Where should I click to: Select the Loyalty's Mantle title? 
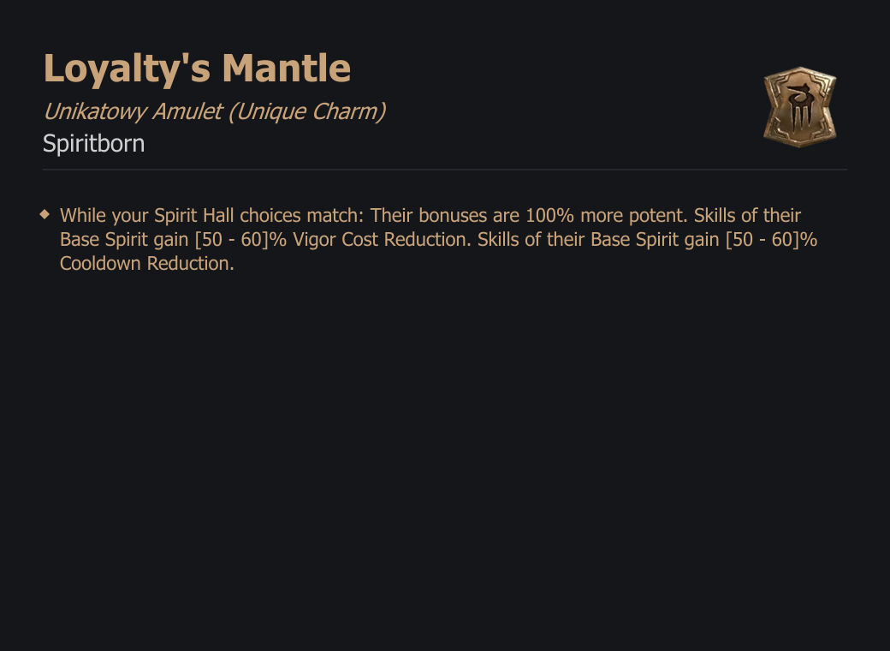click(x=197, y=69)
